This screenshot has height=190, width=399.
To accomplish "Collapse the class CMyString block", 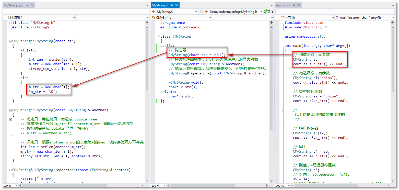I will tap(159, 37).
